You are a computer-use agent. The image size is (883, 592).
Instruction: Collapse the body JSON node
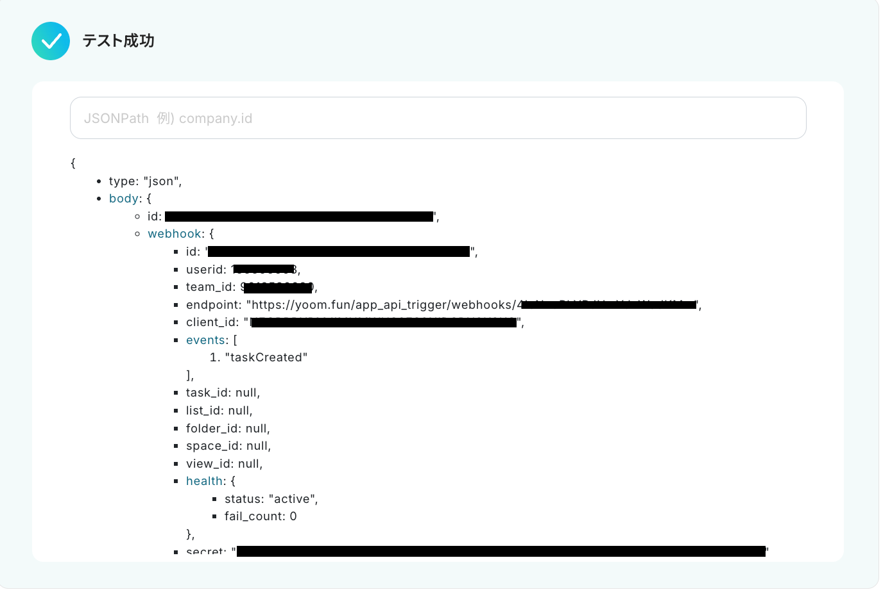pyautogui.click(x=124, y=199)
